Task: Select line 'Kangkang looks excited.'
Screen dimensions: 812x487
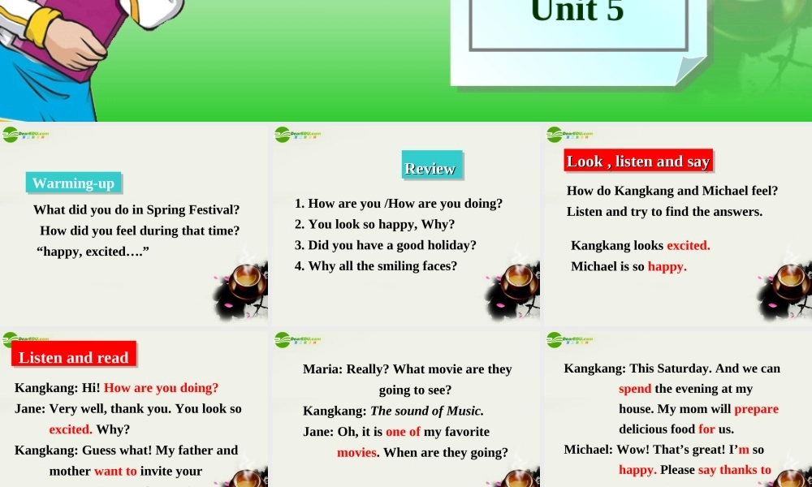Action: (641, 245)
